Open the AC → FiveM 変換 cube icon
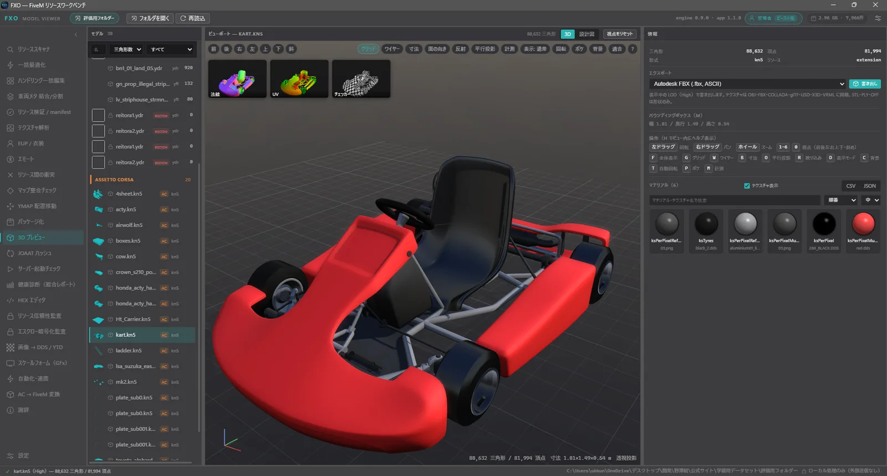Image resolution: width=887 pixels, height=476 pixels. tap(10, 395)
